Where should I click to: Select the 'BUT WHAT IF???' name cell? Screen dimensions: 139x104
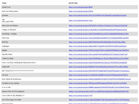34,71
